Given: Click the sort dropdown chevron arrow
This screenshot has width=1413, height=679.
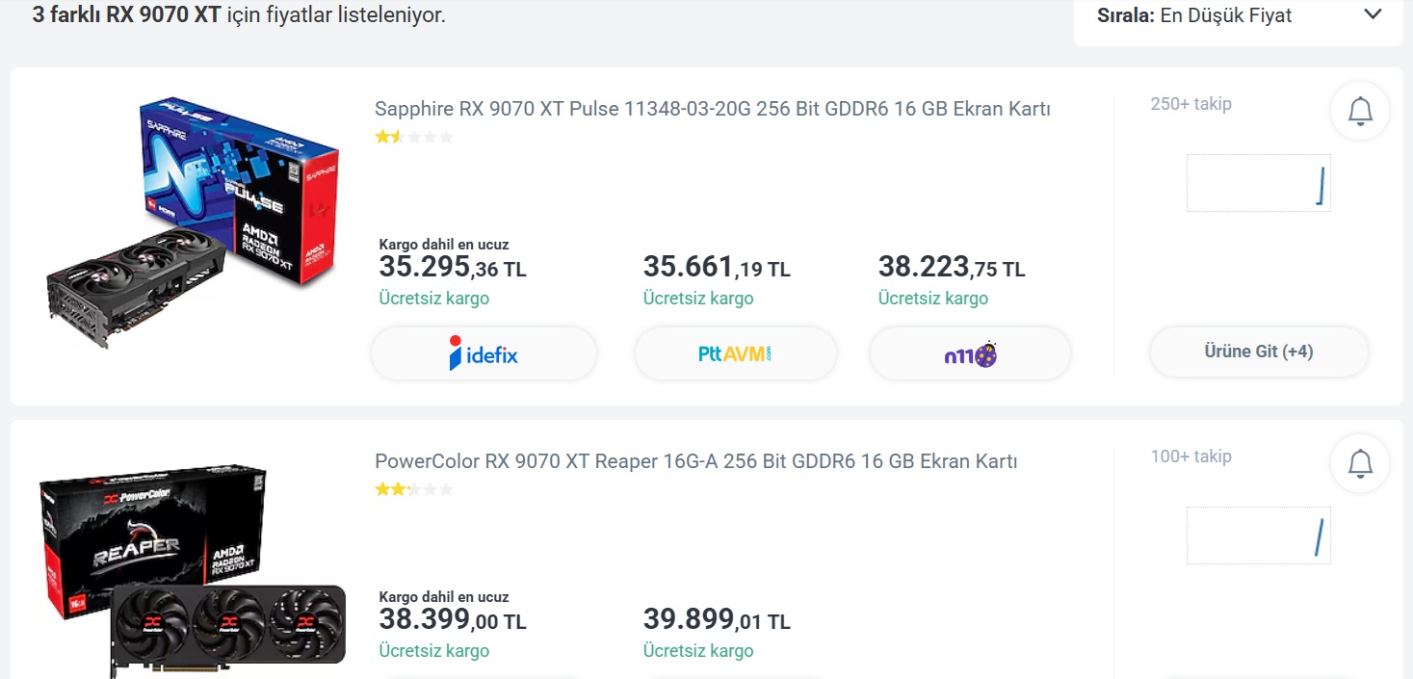Looking at the screenshot, I should [1373, 14].
